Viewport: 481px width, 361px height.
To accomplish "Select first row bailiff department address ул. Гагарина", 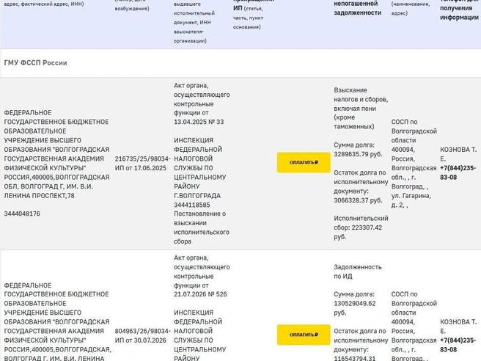I will [411, 200].
